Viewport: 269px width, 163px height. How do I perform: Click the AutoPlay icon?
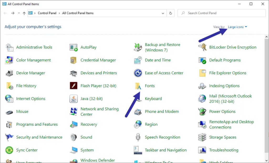click(x=74, y=47)
